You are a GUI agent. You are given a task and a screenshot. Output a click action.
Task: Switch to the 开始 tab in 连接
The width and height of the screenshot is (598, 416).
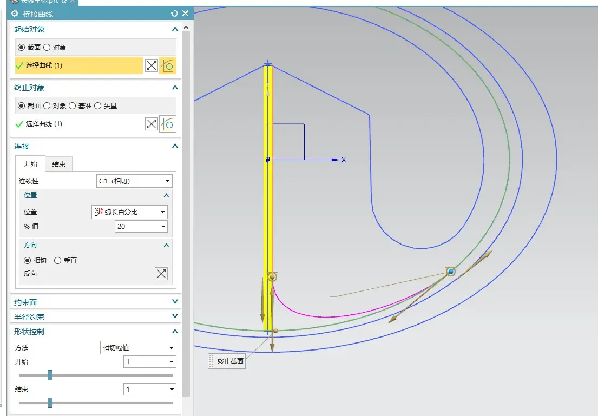[x=30, y=163]
